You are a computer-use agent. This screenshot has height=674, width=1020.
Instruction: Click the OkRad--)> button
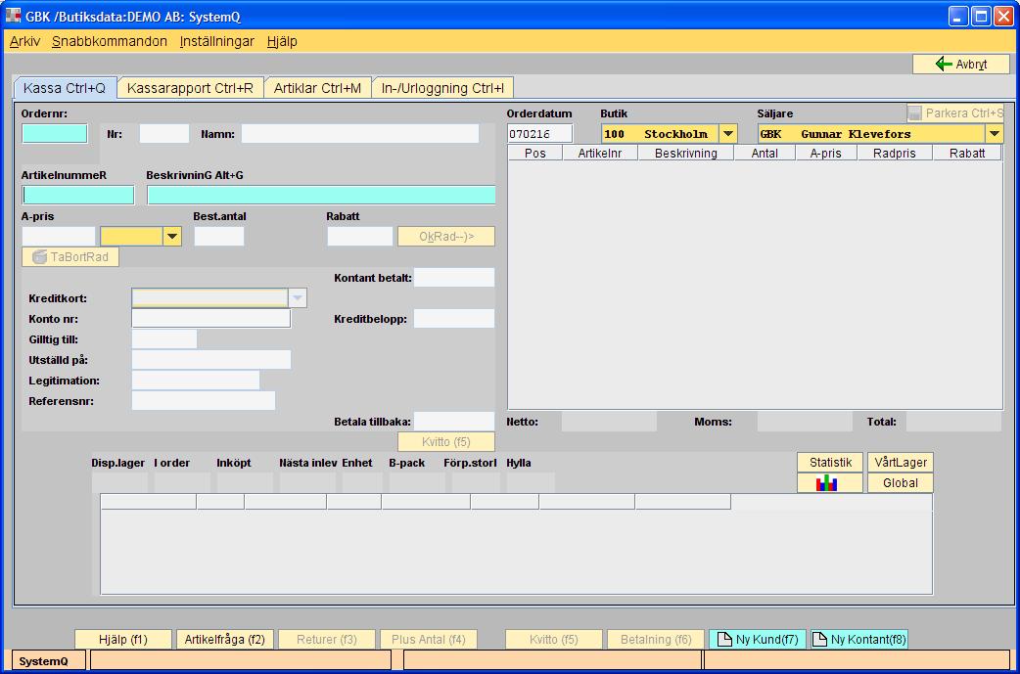pos(446,237)
